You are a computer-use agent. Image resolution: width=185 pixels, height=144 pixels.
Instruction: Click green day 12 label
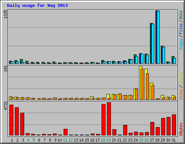point(70,140)
